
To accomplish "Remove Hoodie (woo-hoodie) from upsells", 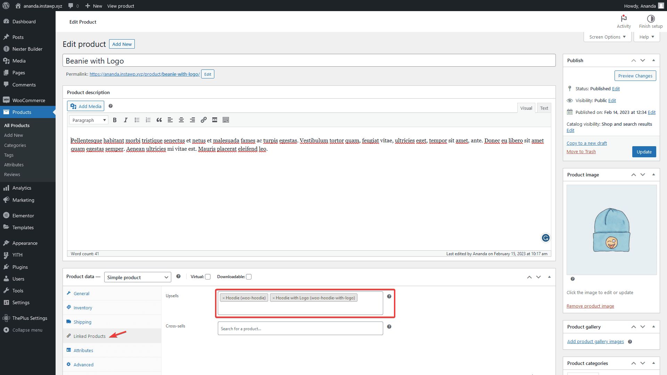I will coord(223,298).
